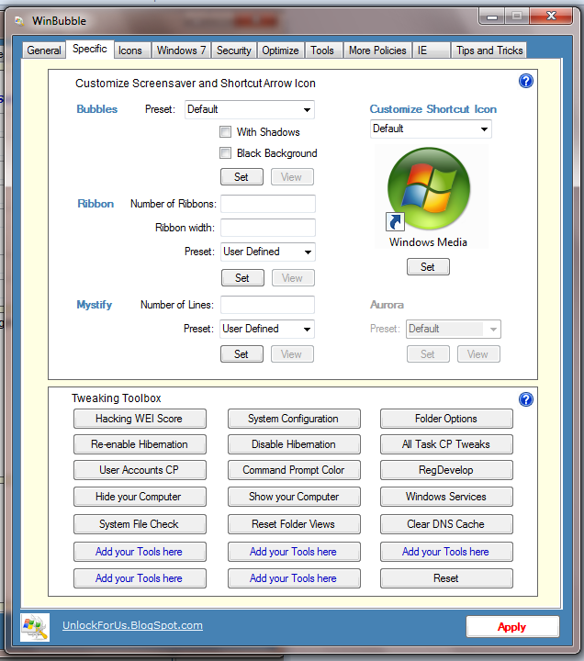Click View under Aurora preset
The image size is (584, 661).
pyautogui.click(x=478, y=354)
